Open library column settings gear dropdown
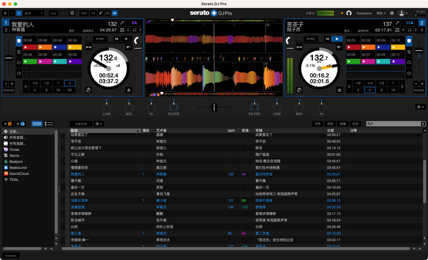428x260 pixels. [x=99, y=124]
